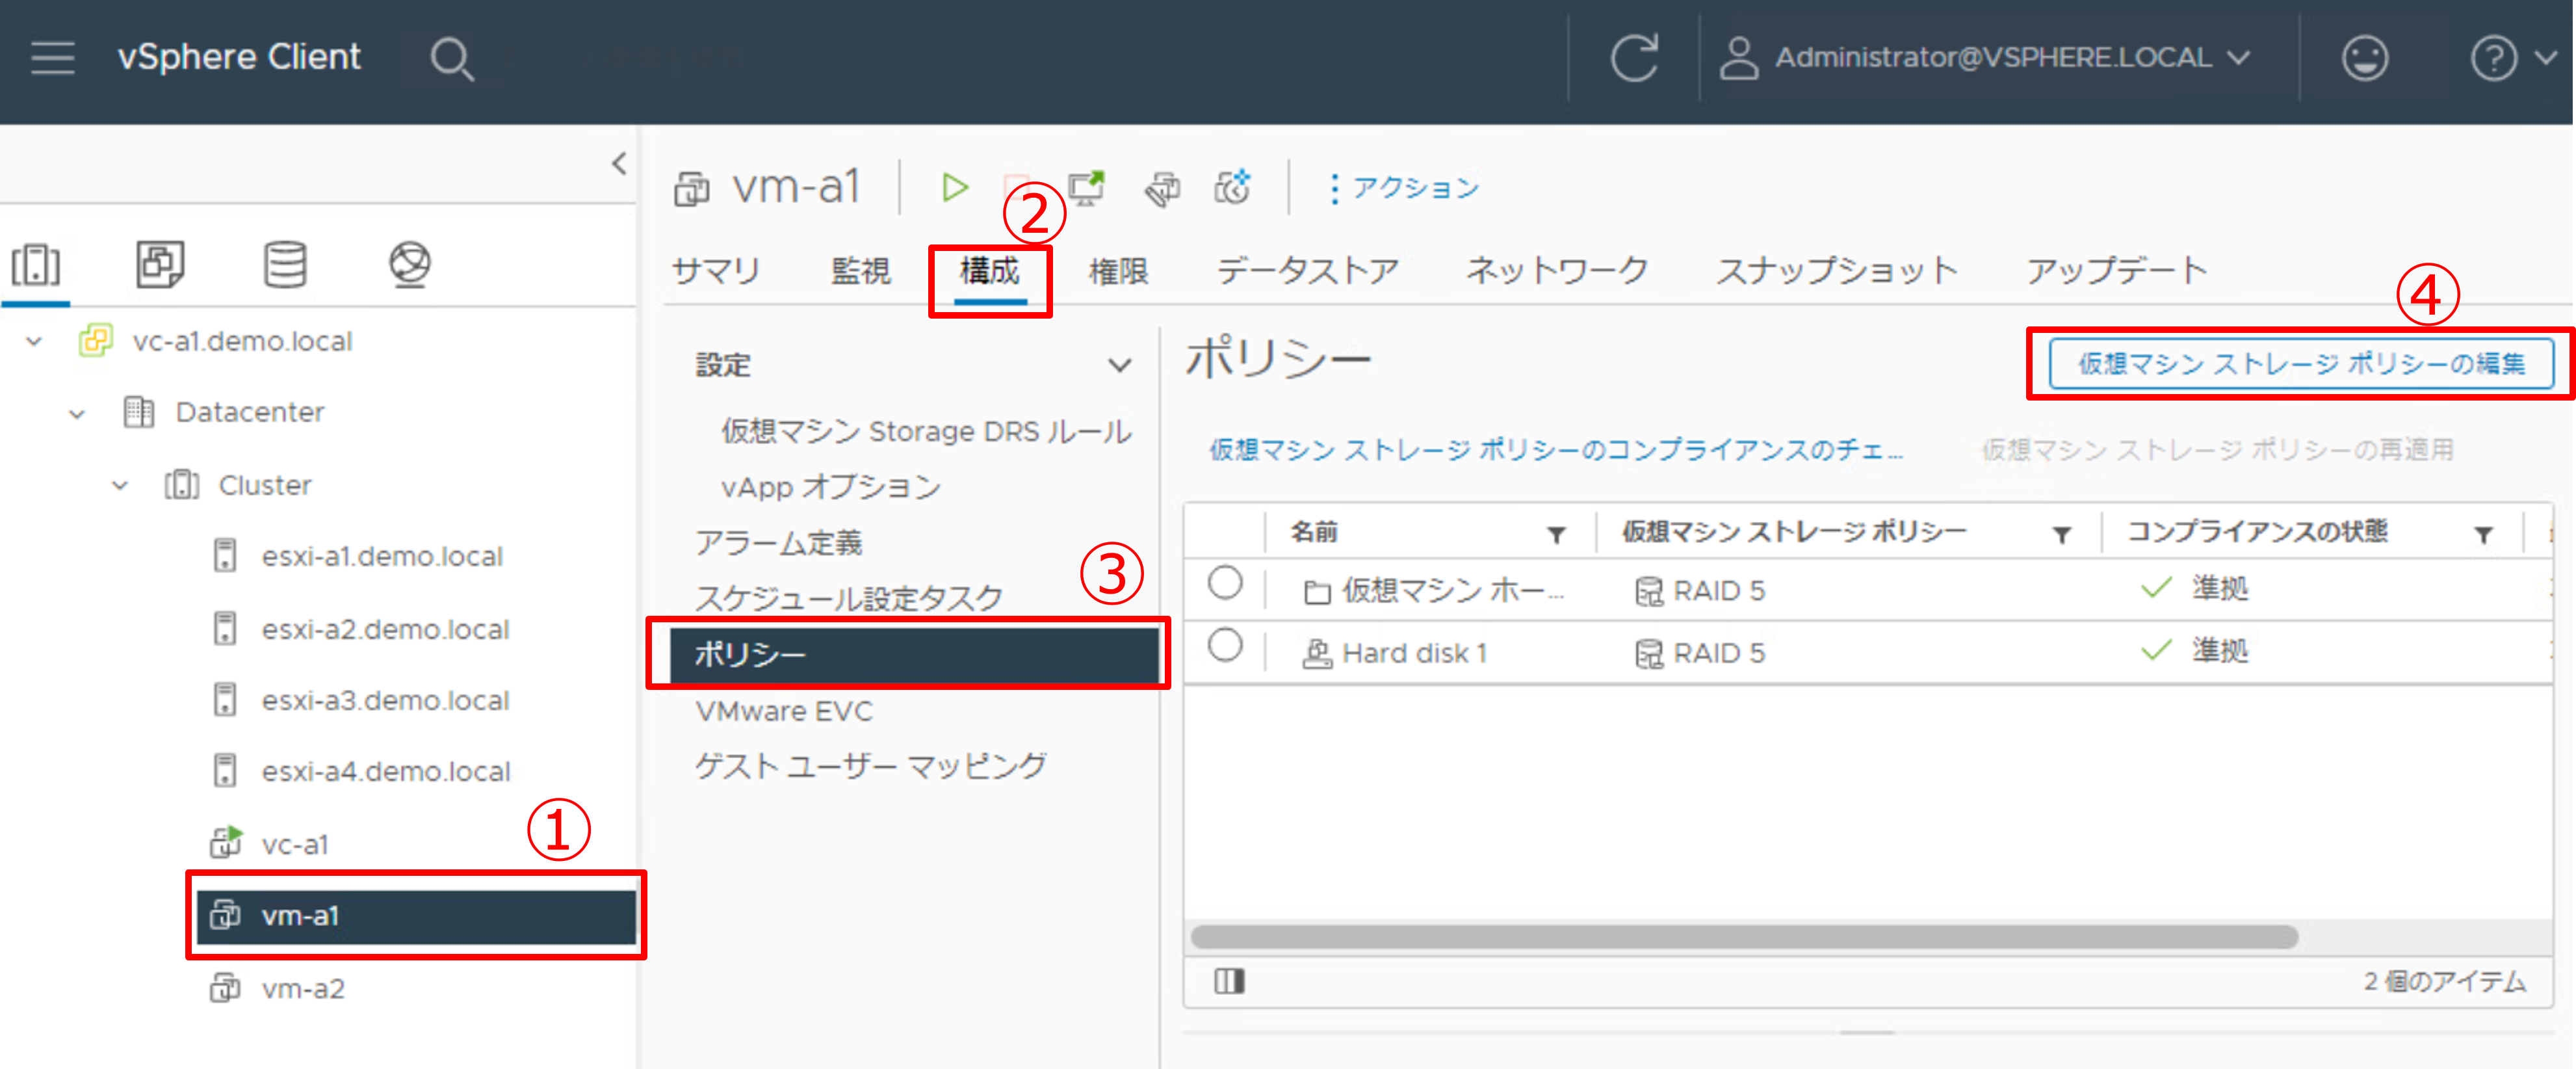Image resolution: width=2576 pixels, height=1069 pixels.
Task: Open the smiley feedback icon
Action: [2364, 58]
